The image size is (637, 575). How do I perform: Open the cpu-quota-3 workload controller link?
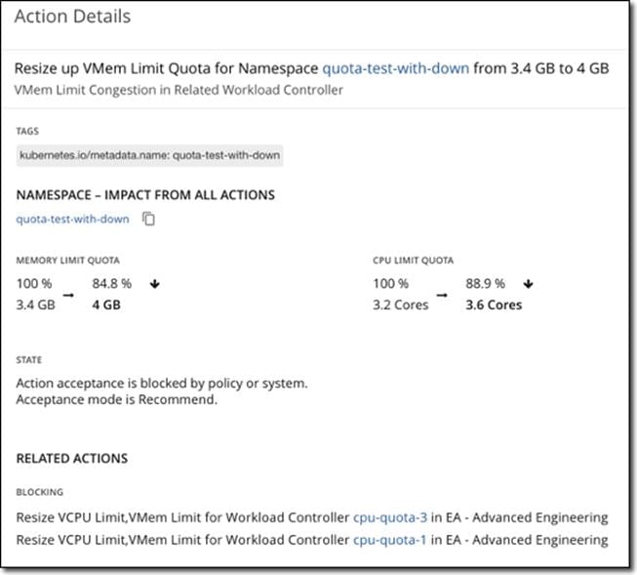tap(390, 517)
